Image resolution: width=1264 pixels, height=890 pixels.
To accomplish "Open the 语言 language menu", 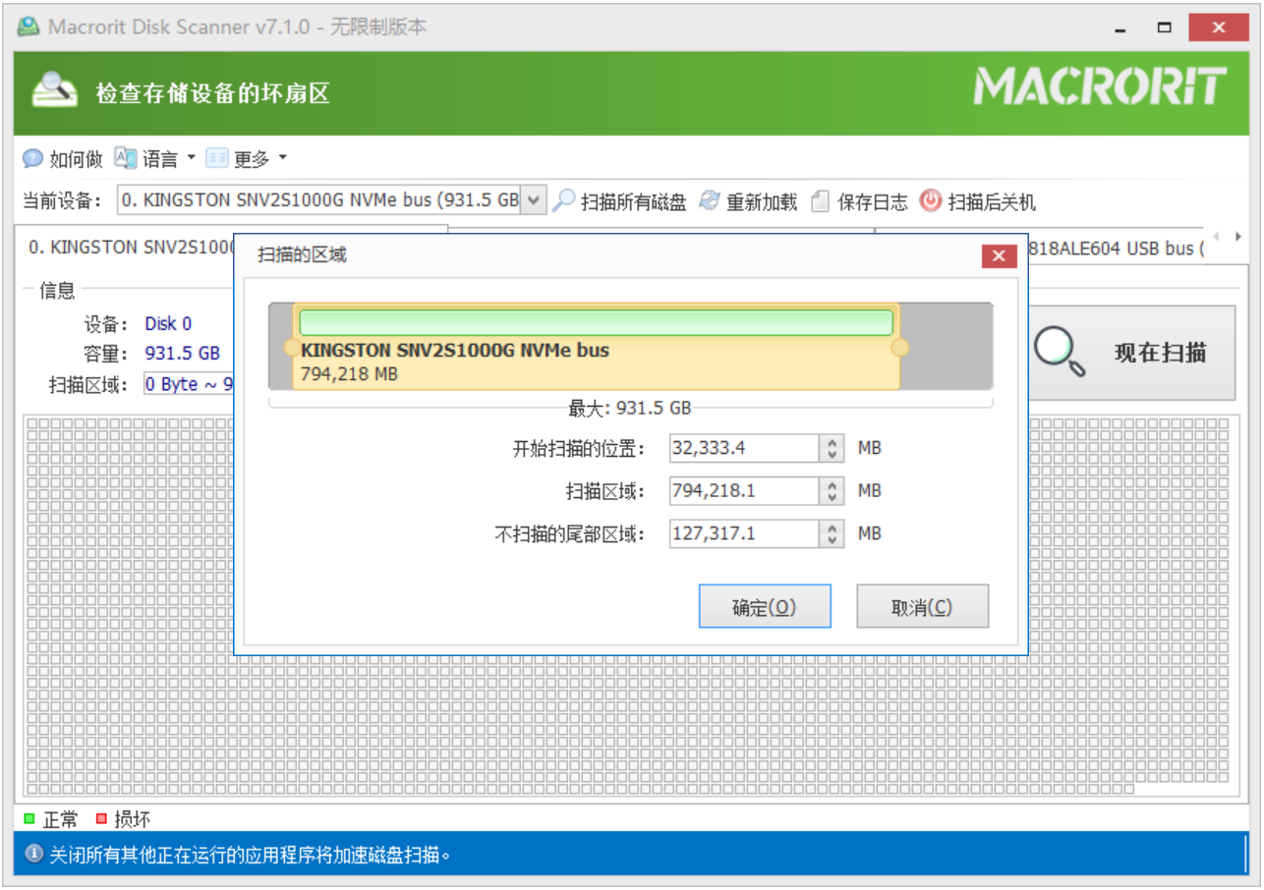I will (154, 158).
